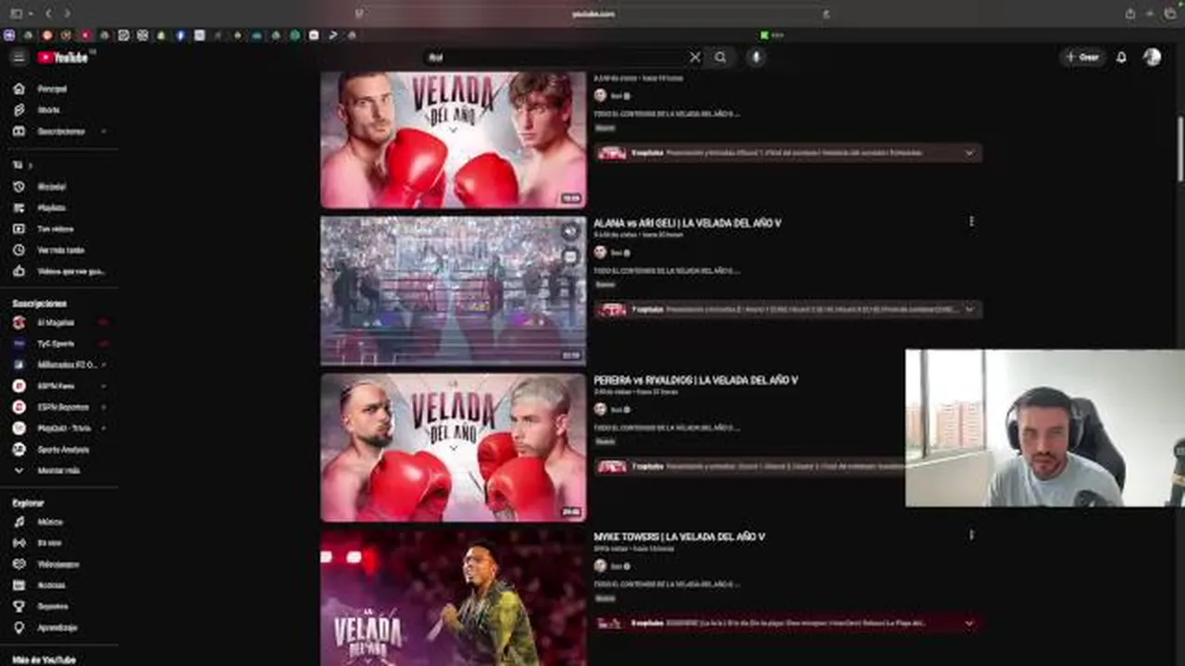
Task: Click the Crear button
Action: pyautogui.click(x=1082, y=57)
